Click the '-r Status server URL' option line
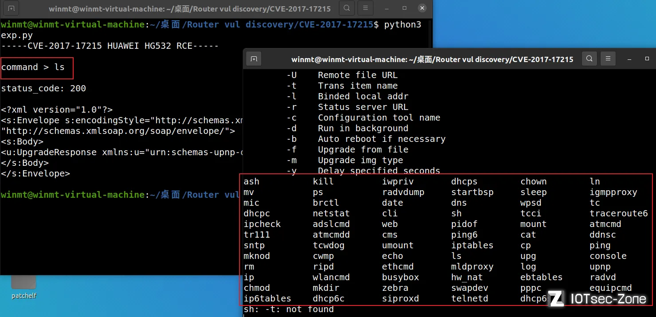The width and height of the screenshot is (656, 317). (x=347, y=107)
